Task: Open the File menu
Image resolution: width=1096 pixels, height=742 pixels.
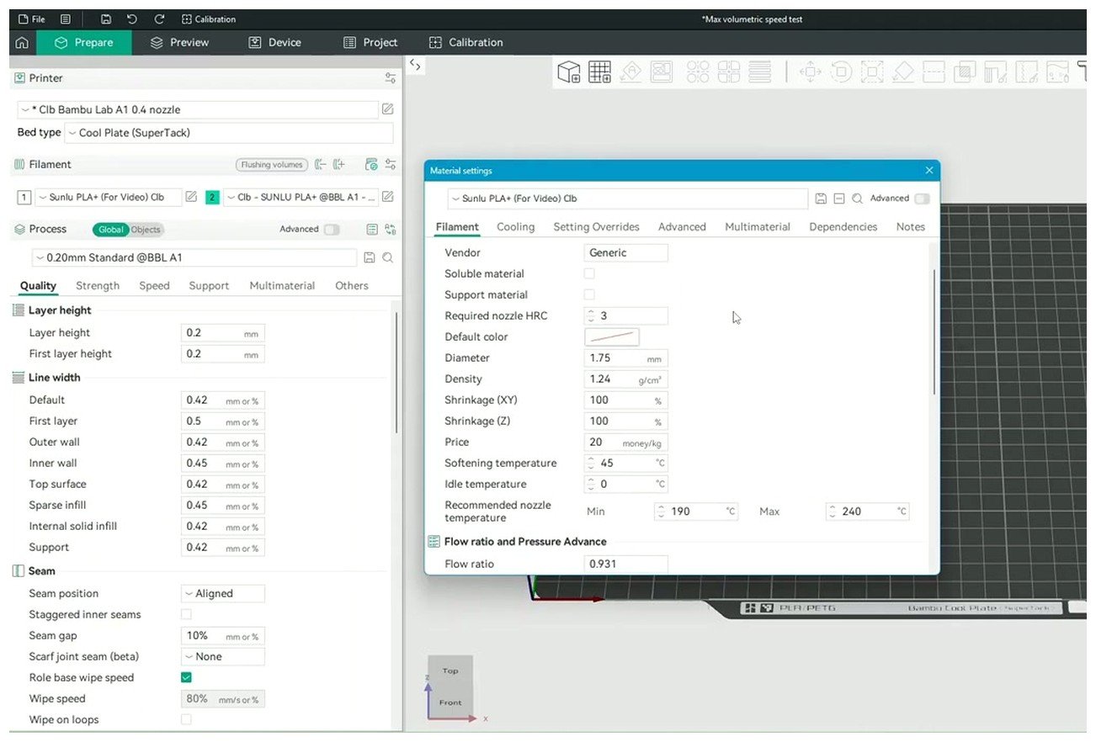Action: point(32,19)
